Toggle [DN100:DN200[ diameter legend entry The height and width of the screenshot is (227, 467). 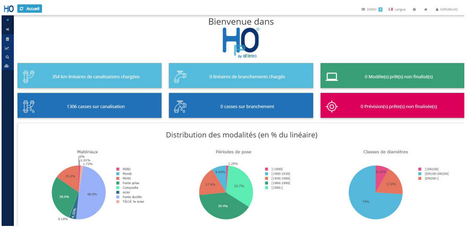[x=434, y=174]
